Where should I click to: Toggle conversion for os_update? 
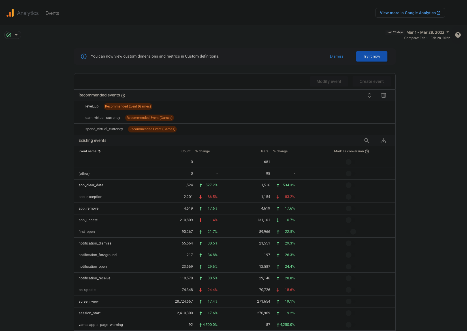[x=349, y=290]
